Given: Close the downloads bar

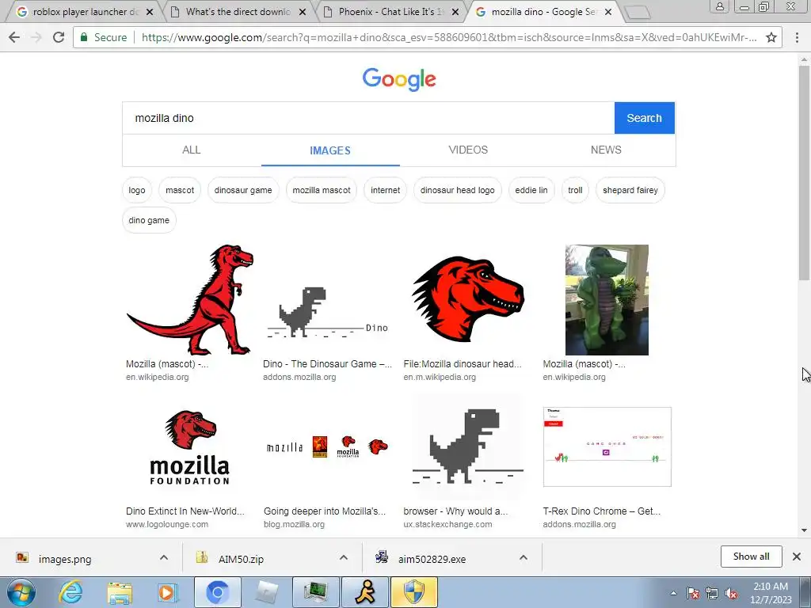Looking at the screenshot, I should [797, 557].
